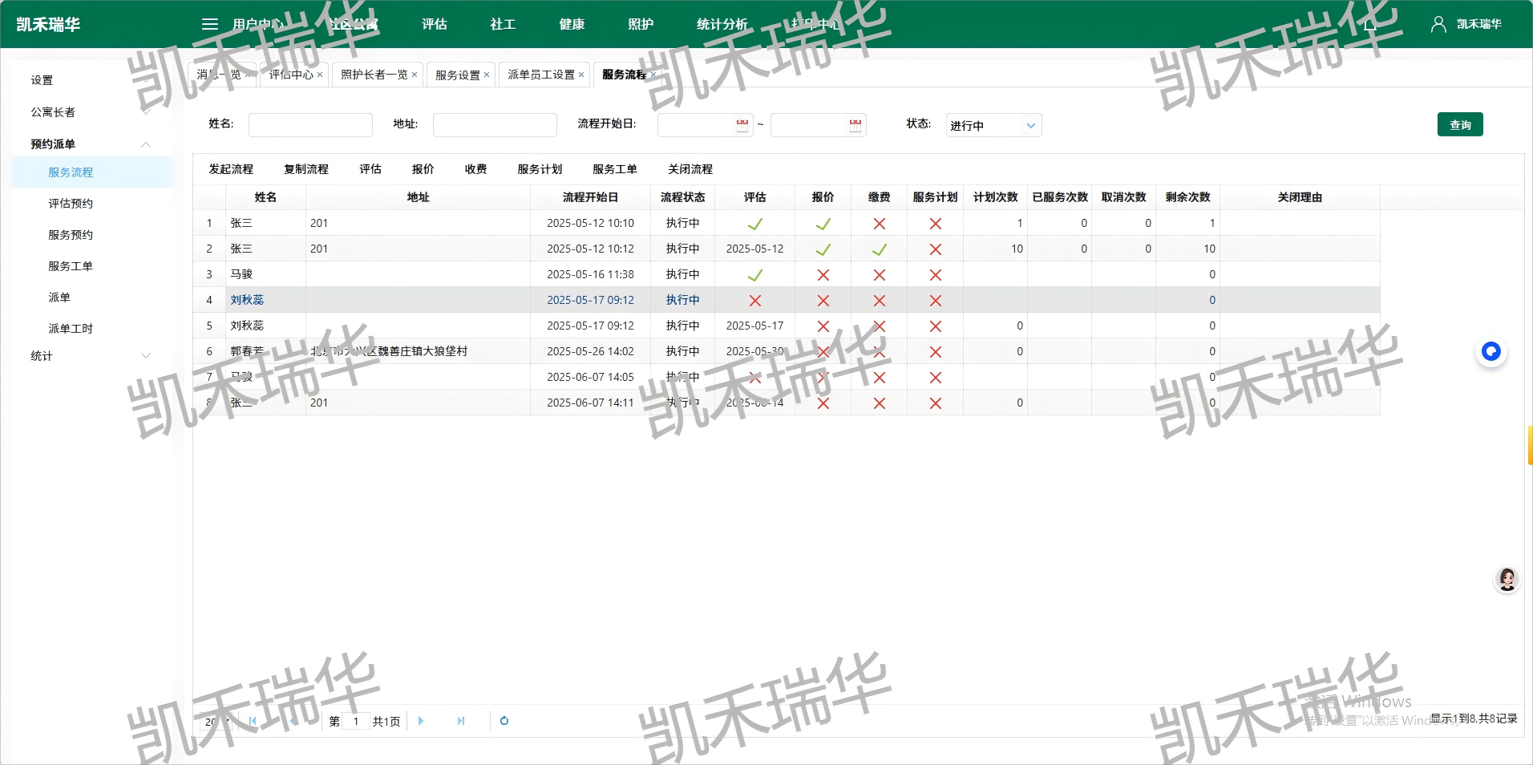Image resolution: width=1533 pixels, height=765 pixels.
Task: Open the start date calendar picker
Action: click(742, 124)
